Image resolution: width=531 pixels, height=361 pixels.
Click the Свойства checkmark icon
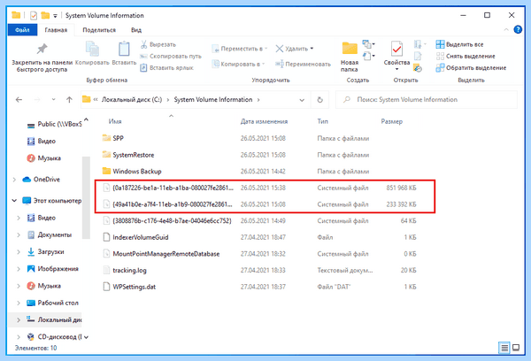click(396, 49)
